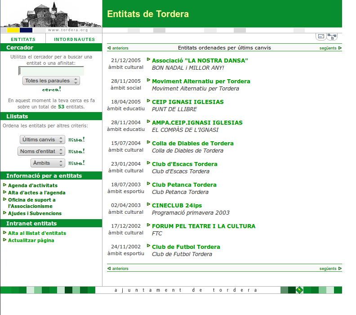Click the yellow block under the logo
Screen dimensions: 356x315
pos(13,30)
